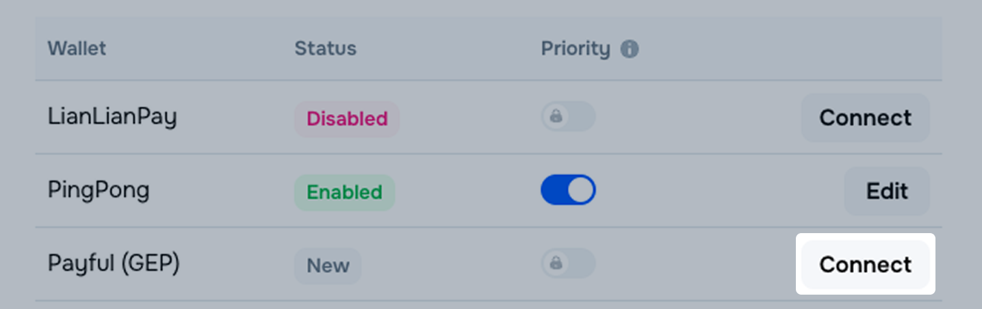Click the Priority info icon

click(x=630, y=49)
